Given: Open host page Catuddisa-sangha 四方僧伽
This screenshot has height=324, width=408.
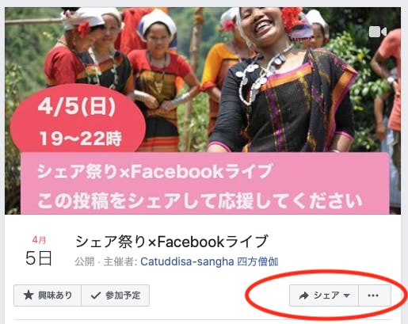Looking at the screenshot, I should tap(209, 261).
